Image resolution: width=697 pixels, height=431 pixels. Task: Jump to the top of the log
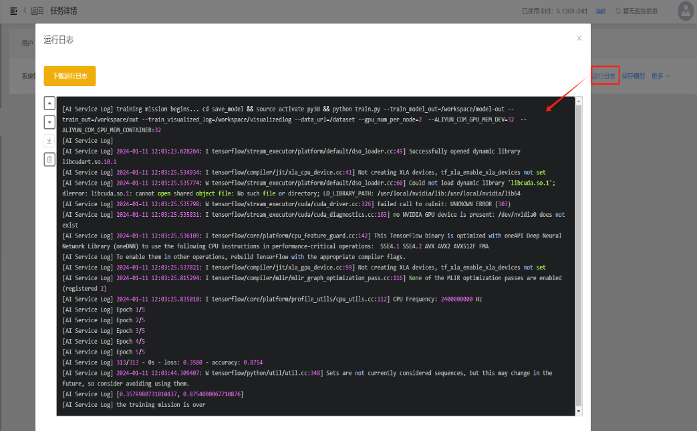click(x=49, y=103)
